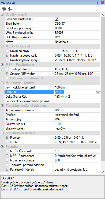105x199 pixels.
Task: Pin the Vlastnosti panel
Action: point(98,2)
